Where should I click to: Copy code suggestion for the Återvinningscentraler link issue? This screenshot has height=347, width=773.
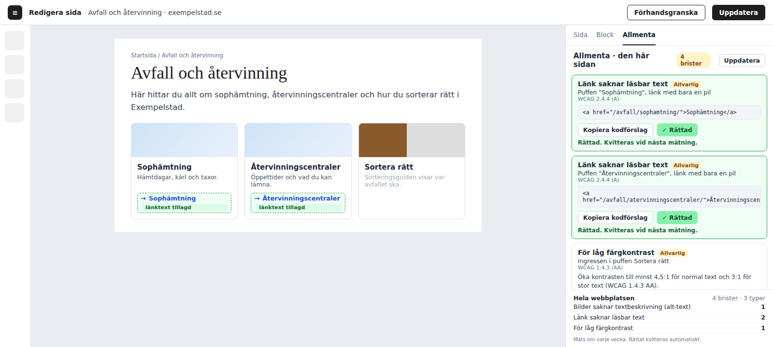[615, 217]
